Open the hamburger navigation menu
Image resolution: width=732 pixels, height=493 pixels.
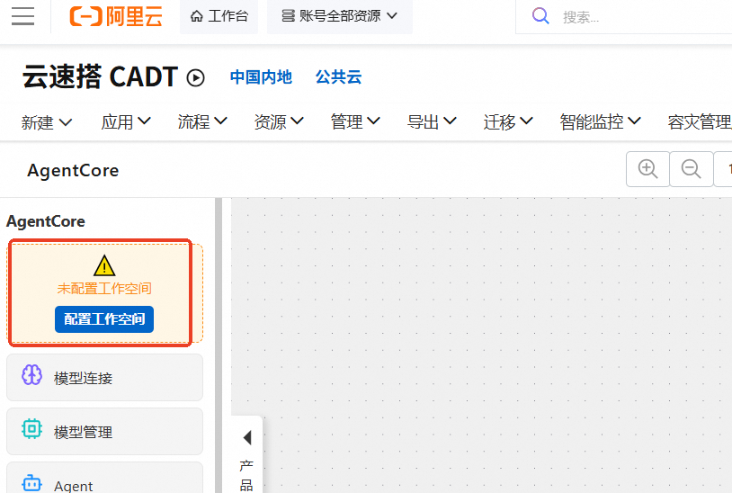tap(22, 16)
